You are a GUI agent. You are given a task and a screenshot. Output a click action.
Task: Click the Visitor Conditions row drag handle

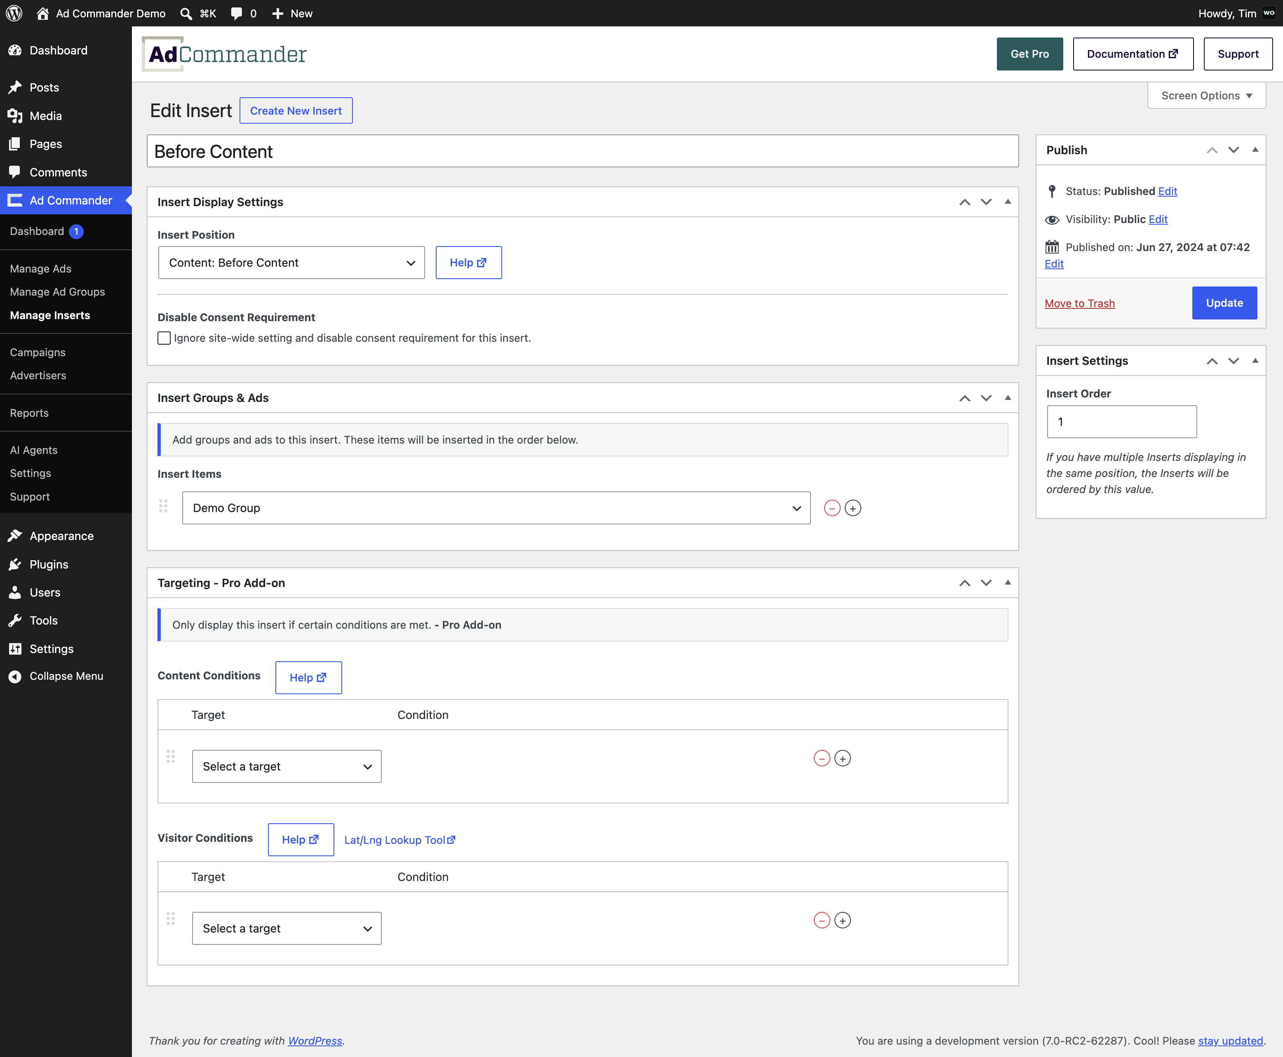[x=171, y=918]
